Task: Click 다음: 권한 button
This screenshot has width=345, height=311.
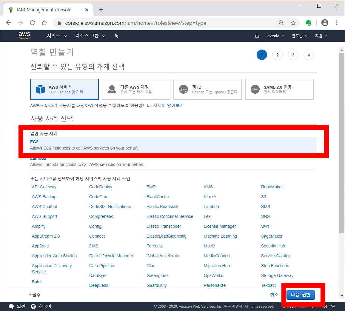Action: tap(301, 295)
